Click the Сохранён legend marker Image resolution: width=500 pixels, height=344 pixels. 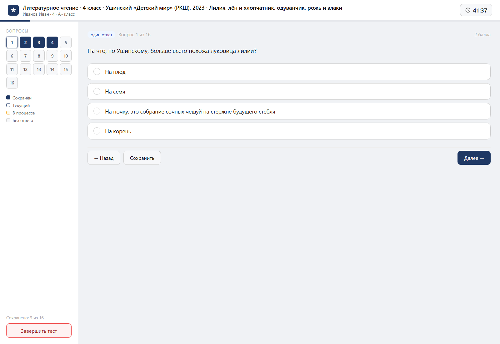[8, 98]
